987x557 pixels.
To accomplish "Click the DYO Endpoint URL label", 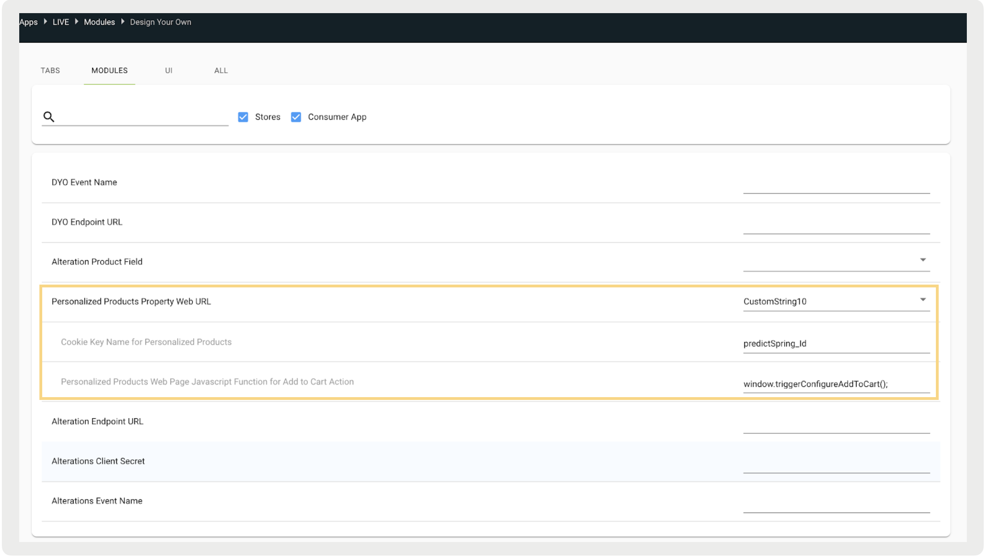I will click(87, 222).
